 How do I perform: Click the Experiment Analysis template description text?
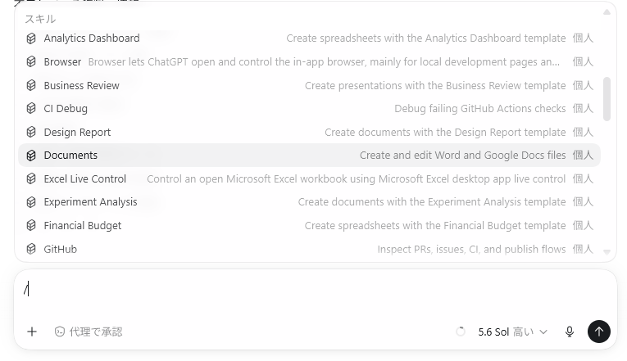click(x=432, y=202)
